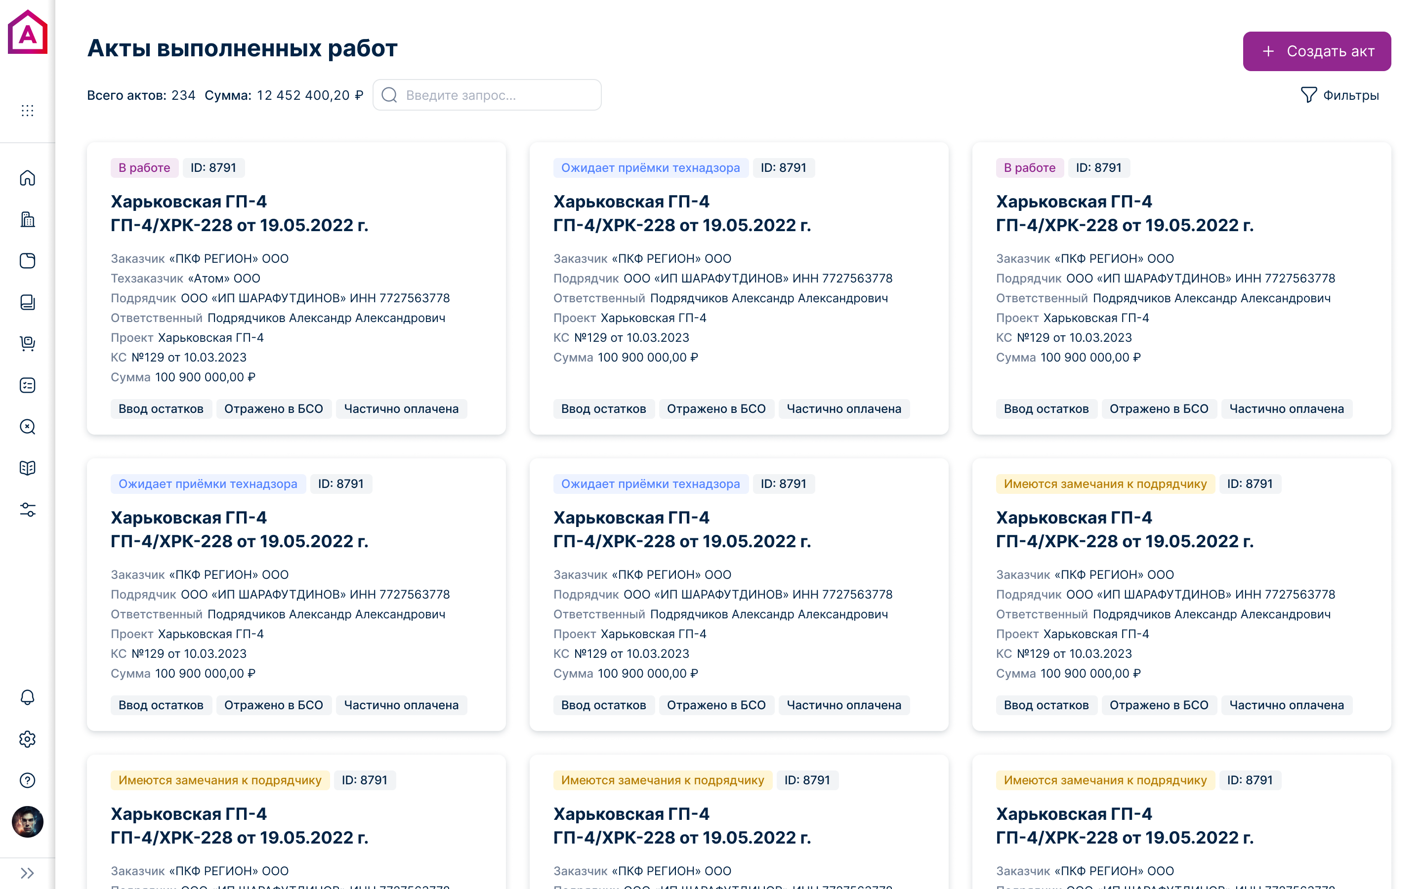Click В работе status tag in third card

coord(1029,167)
